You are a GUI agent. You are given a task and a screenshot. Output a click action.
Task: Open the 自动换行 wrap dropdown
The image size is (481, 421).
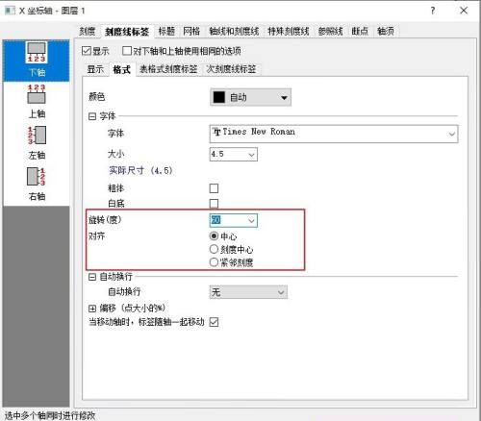pyautogui.click(x=248, y=292)
